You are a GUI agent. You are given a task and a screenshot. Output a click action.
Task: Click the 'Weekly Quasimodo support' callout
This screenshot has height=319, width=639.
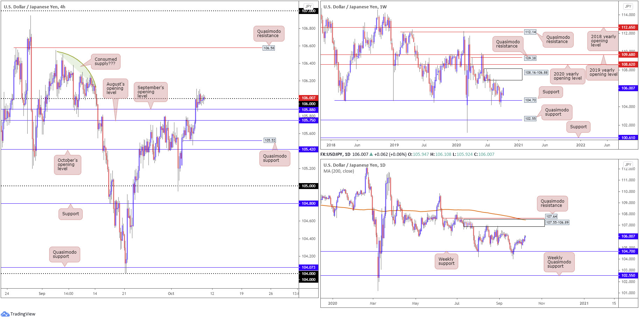(x=559, y=262)
